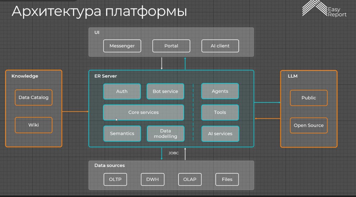Select the Wiki box in Knowledge
This screenshot has width=356, height=197.
(34, 125)
